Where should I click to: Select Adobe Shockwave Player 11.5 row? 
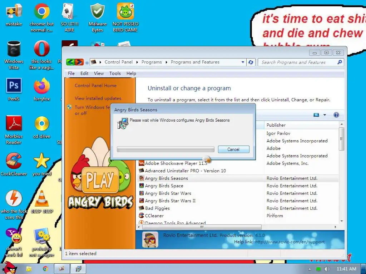(238, 163)
